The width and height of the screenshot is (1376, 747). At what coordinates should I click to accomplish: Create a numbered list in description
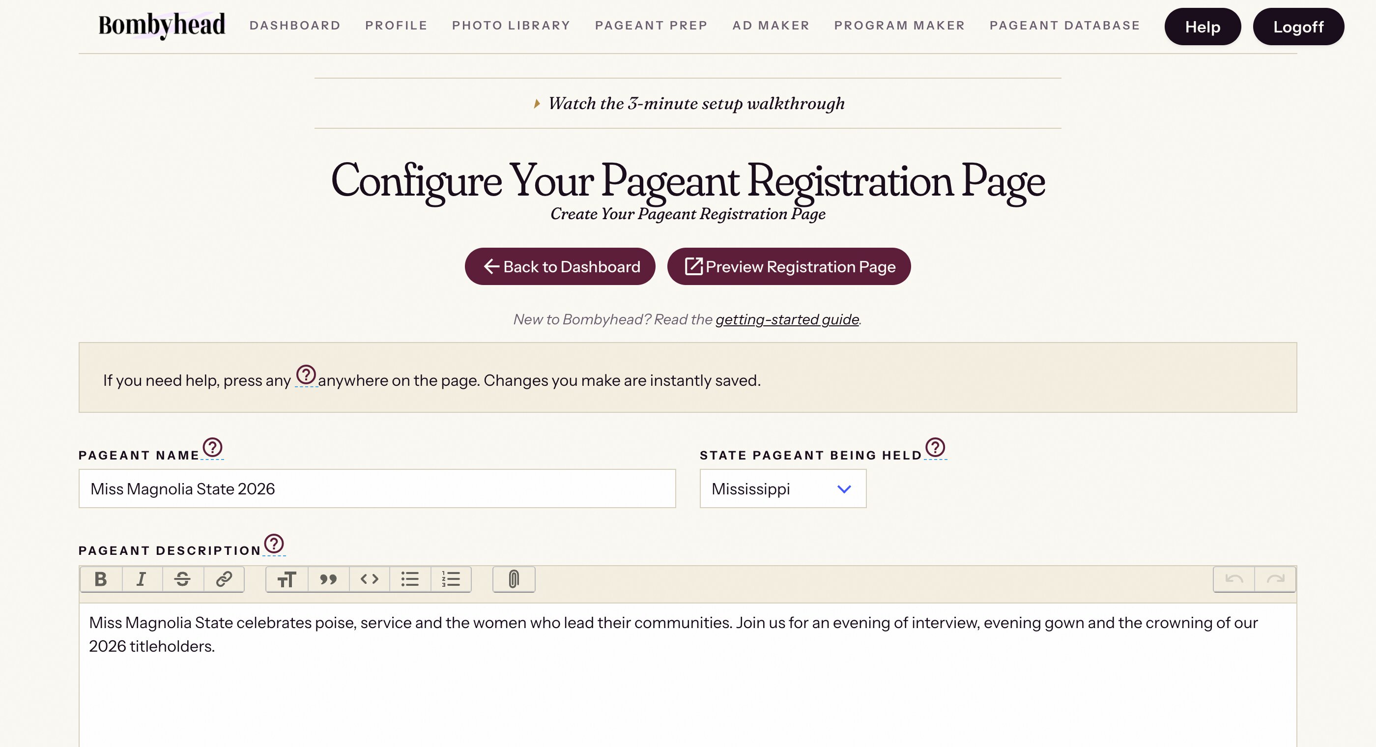click(x=451, y=579)
